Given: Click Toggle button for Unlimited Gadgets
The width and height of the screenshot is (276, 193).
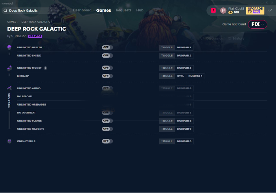Looking at the screenshot, I should pyautogui.click(x=167, y=129).
